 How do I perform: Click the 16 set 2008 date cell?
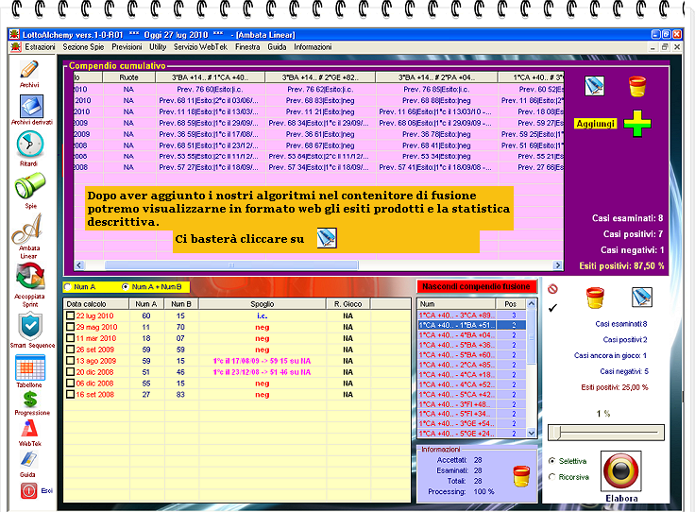[x=94, y=395]
